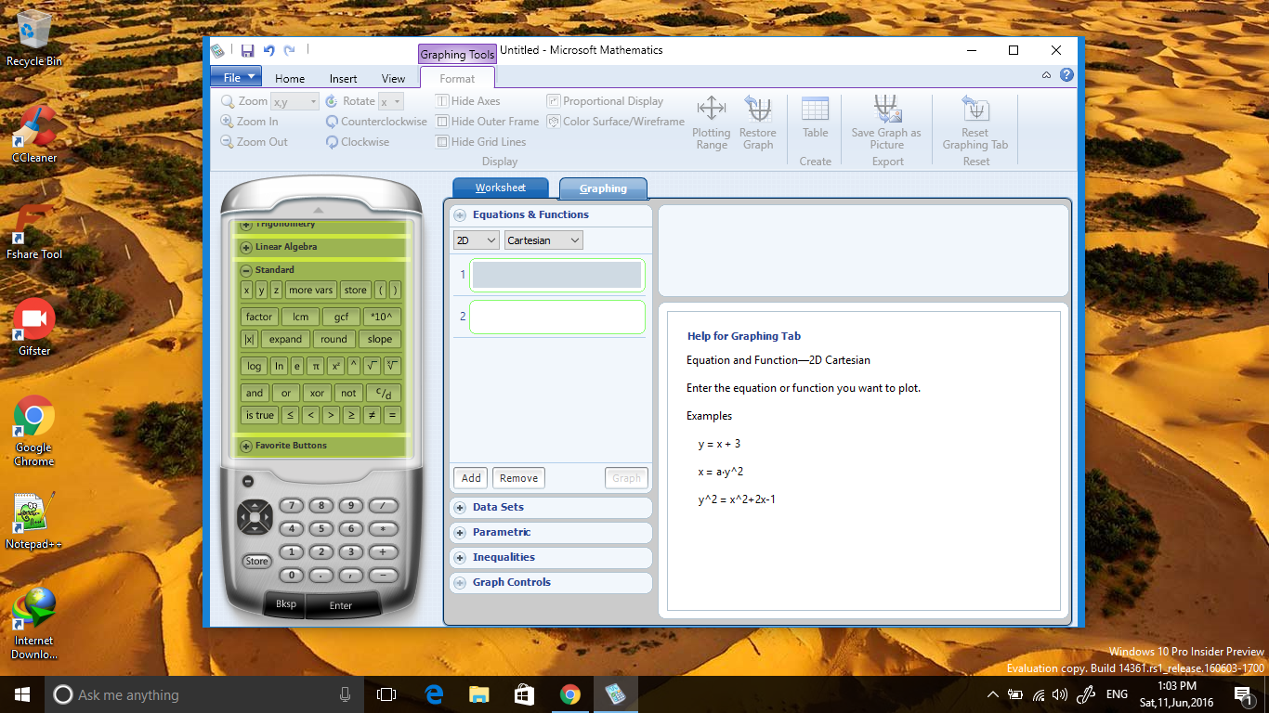Screen dimensions: 1269x713
Task: Toggle Hide Grid Lines option
Action: click(481, 142)
